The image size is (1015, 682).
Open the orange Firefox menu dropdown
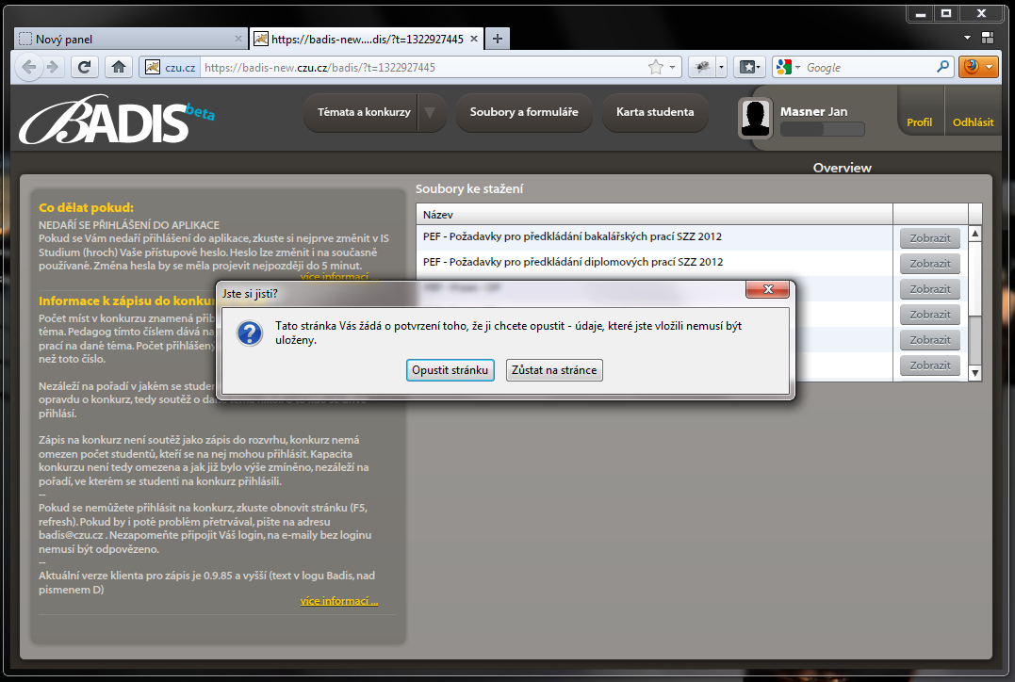[x=979, y=67]
